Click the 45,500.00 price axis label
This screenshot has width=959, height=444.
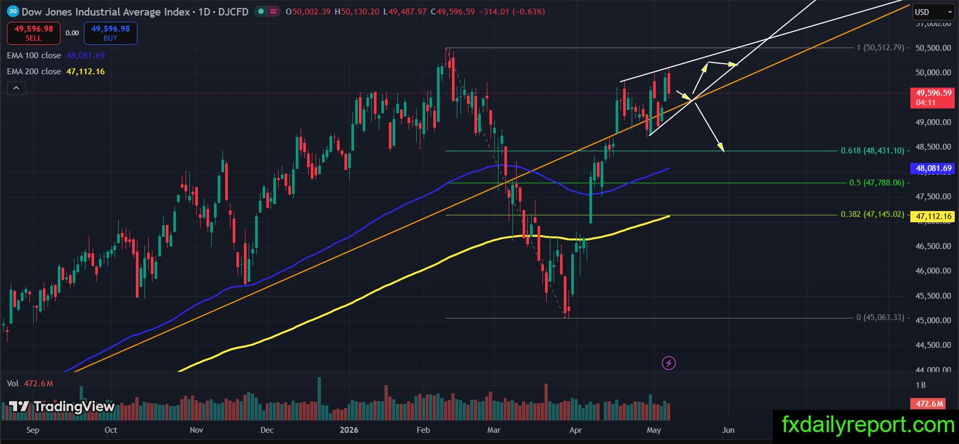[x=933, y=296]
